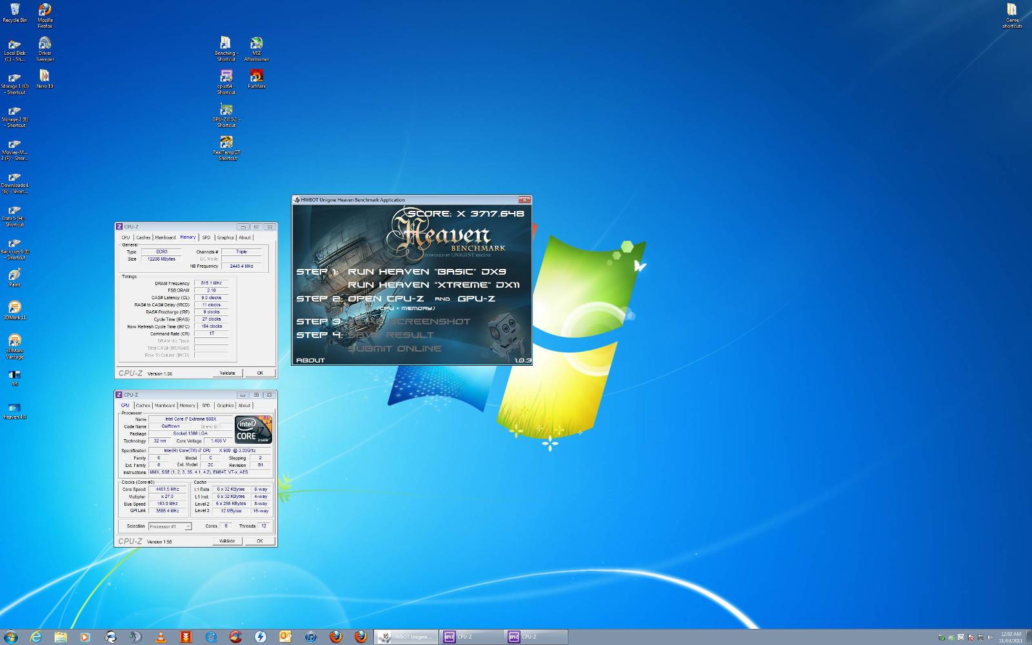The width and height of the screenshot is (1032, 645).
Task: Open the Windows Start menu orb
Action: click(10, 637)
